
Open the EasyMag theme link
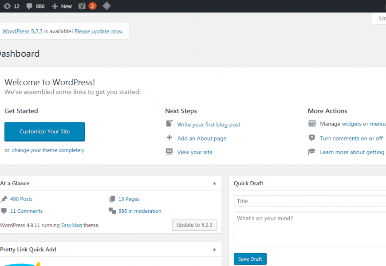pyautogui.click(x=71, y=225)
